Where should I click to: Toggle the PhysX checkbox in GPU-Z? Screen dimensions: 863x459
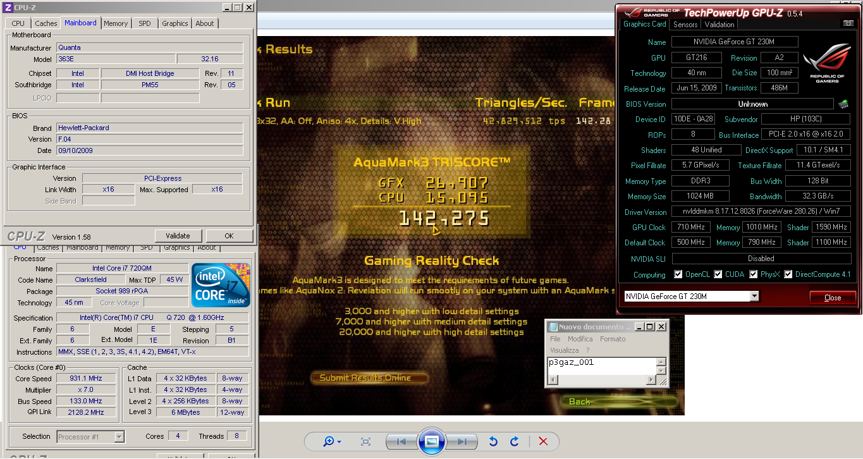[x=754, y=274]
